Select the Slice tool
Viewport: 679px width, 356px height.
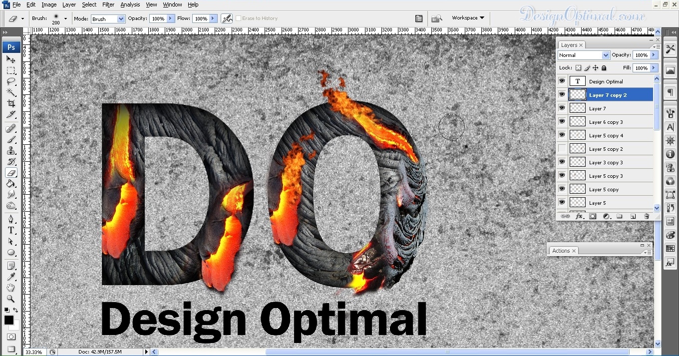11,114
